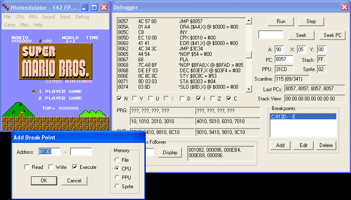Click the Edit breakpoint button
The height and width of the screenshot is (200, 351).
(304, 145)
